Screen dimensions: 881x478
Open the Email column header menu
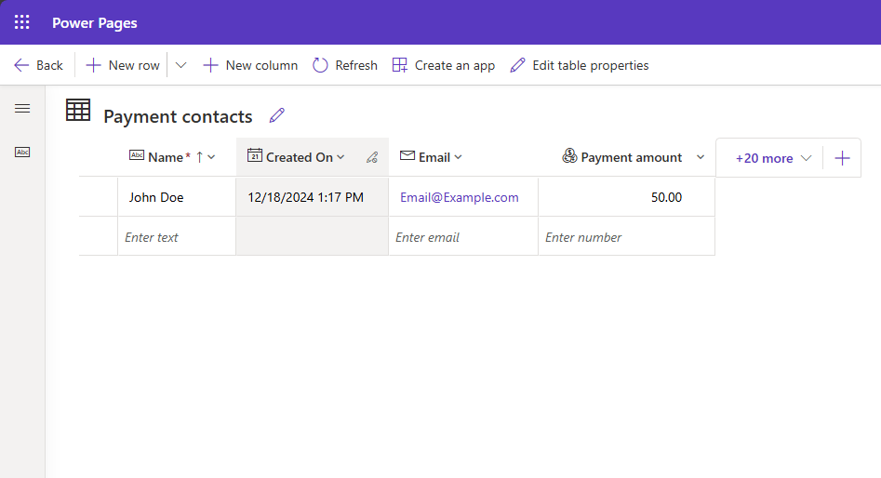[458, 157]
